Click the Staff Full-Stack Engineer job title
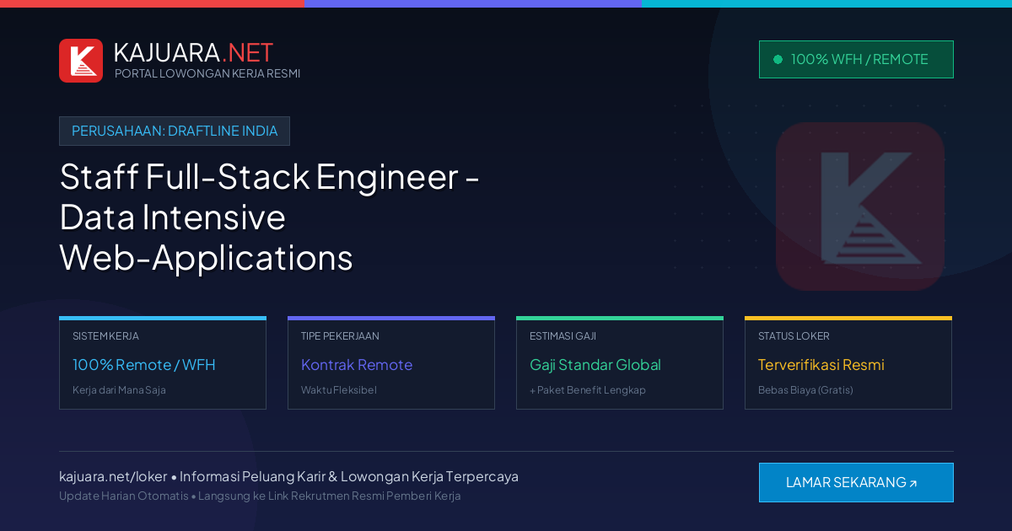1012x531 pixels. (x=270, y=217)
